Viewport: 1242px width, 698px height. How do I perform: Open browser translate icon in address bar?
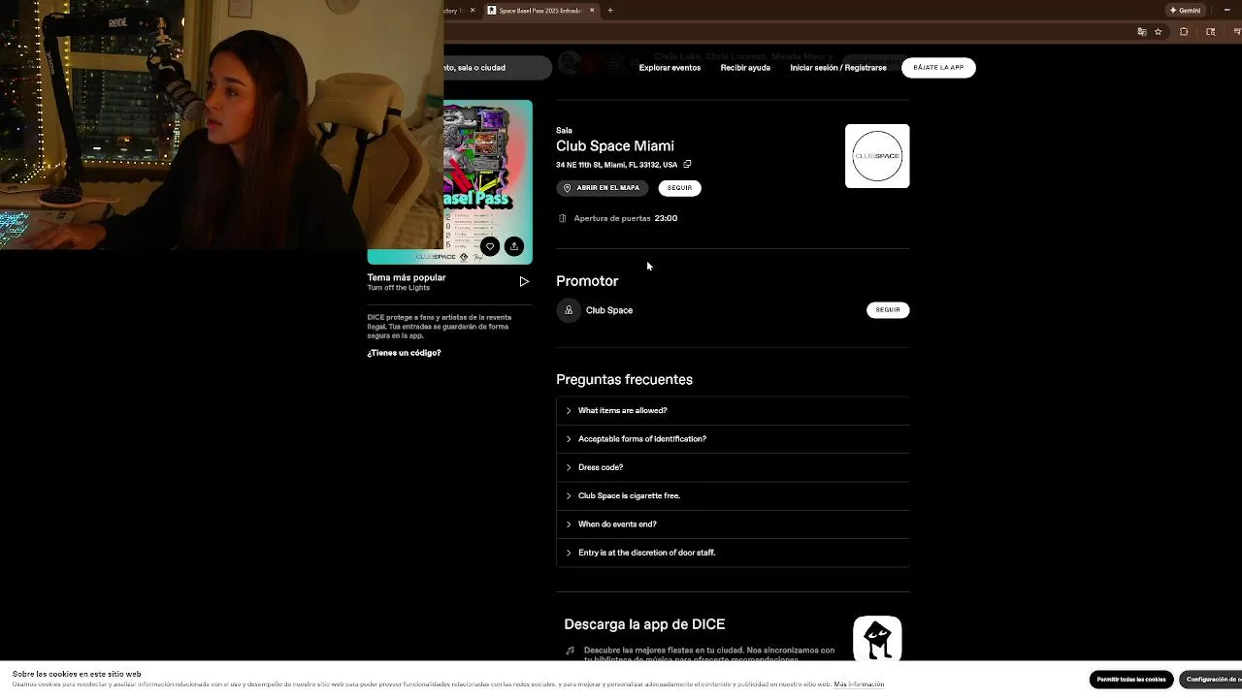[1141, 32]
